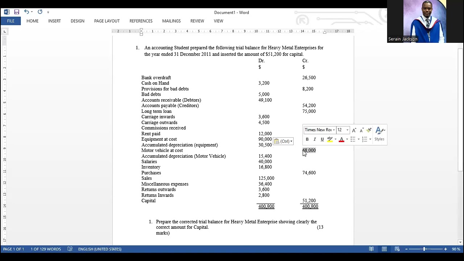
Task: Click the zoom in plus button
Action: point(446,249)
